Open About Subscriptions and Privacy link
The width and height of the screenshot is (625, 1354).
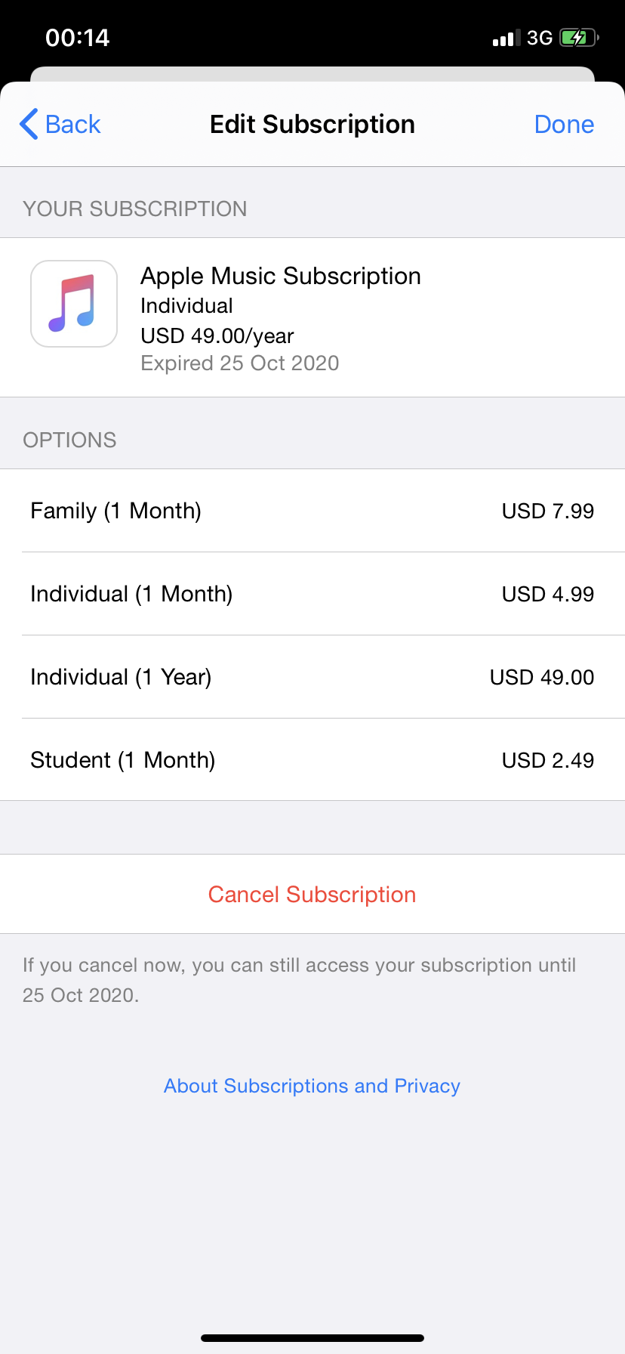pos(312,1086)
